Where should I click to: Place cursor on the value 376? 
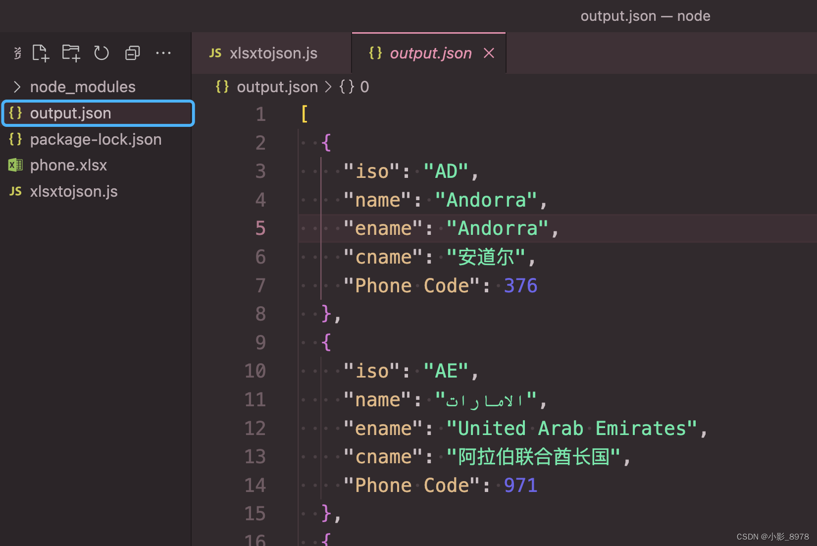[x=520, y=285]
